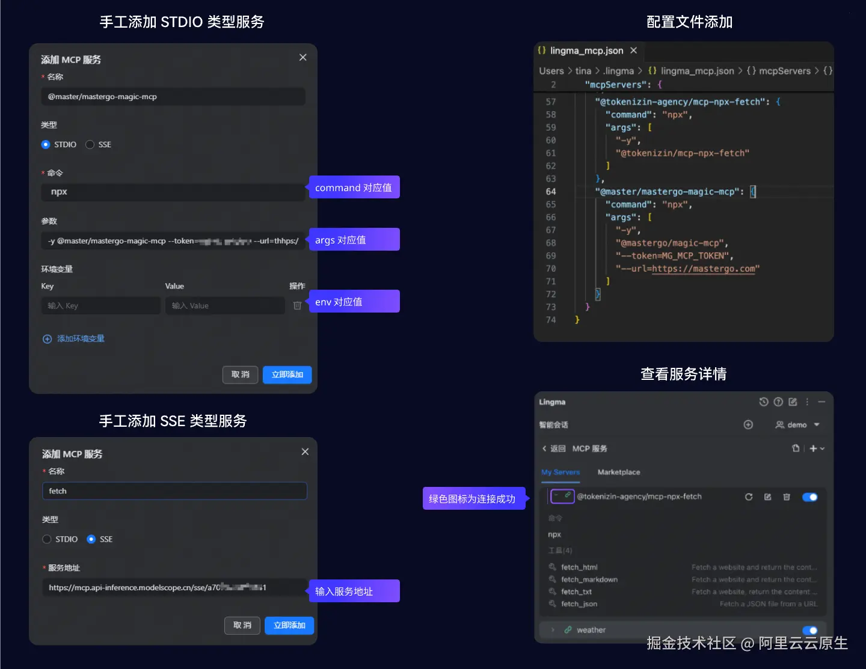The width and height of the screenshot is (866, 669).
Task: Switch to the My Servers tab
Action: (x=560, y=472)
